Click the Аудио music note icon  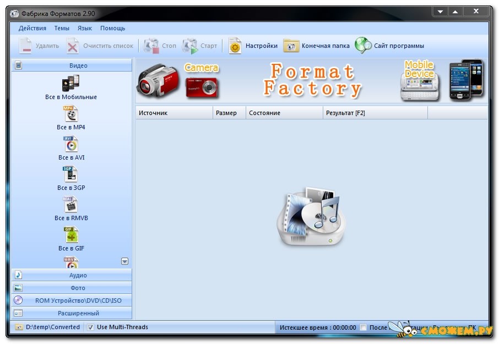point(19,275)
